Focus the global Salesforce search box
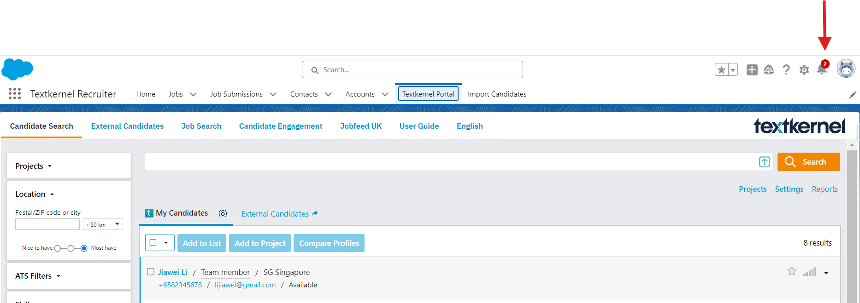Image resolution: width=860 pixels, height=303 pixels. click(412, 69)
